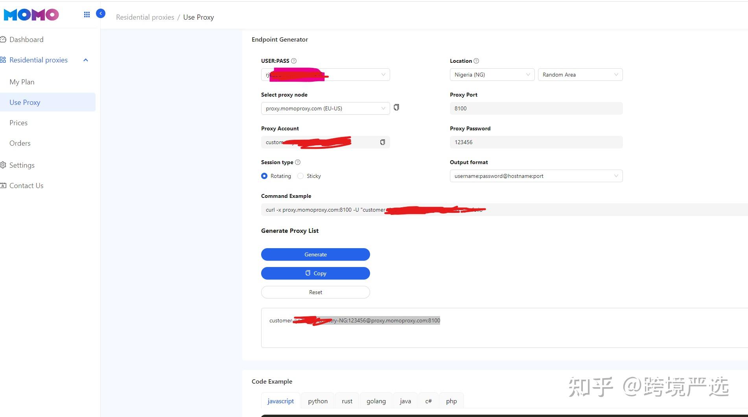Switch to the golang code tab
This screenshot has width=748, height=417.
[x=376, y=401]
